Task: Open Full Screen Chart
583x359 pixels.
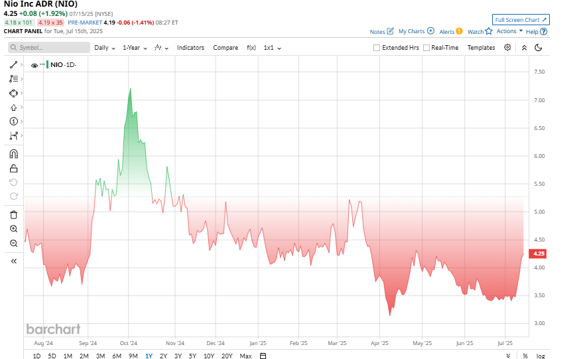Action: (521, 20)
